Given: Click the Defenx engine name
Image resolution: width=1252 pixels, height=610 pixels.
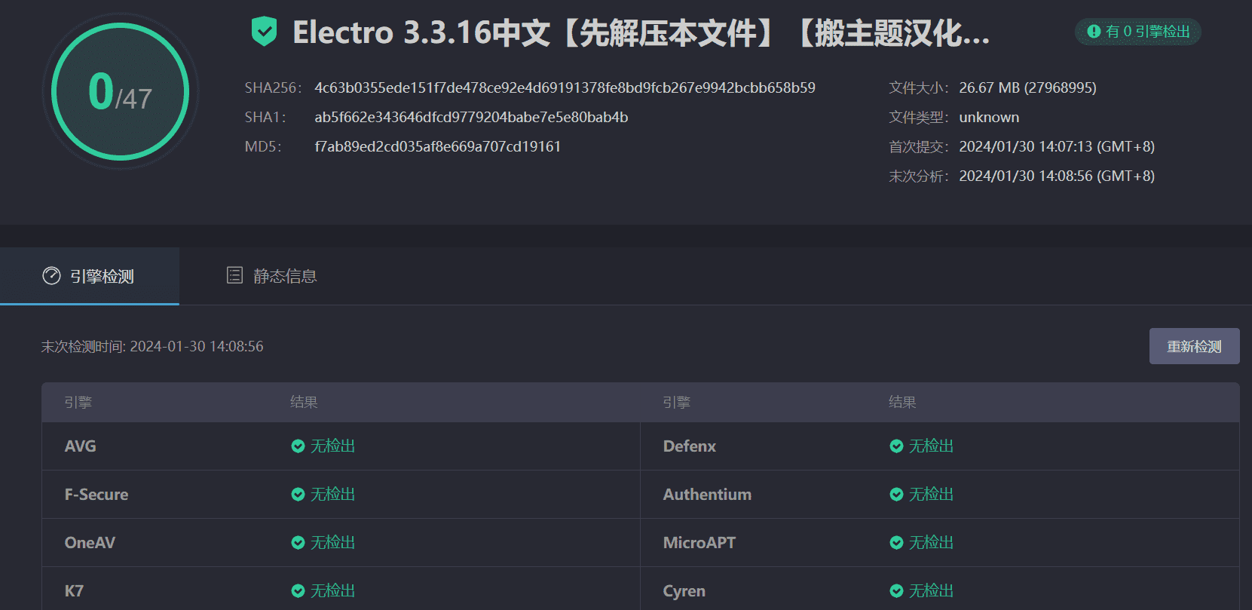Looking at the screenshot, I should tap(690, 446).
